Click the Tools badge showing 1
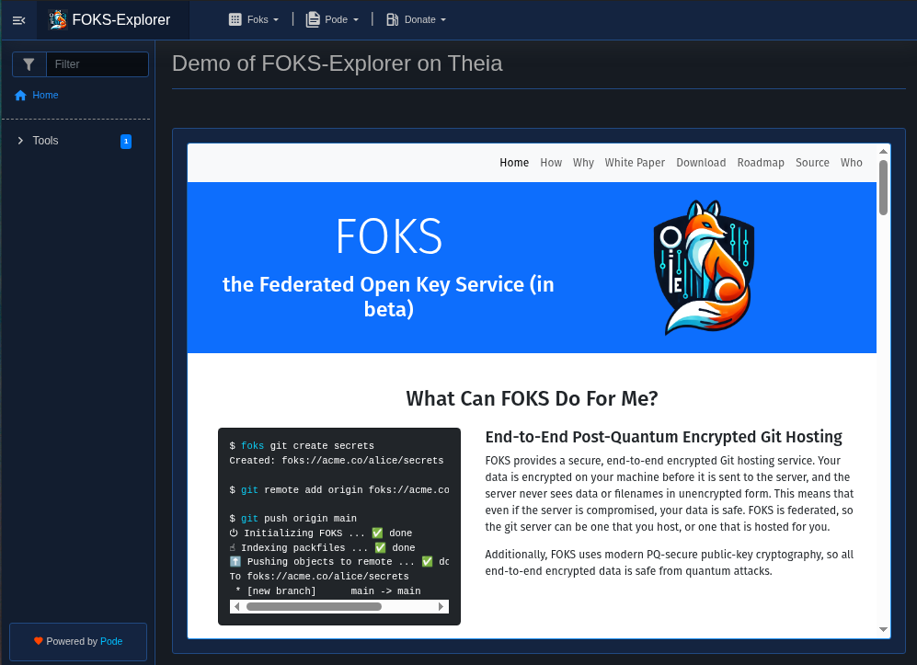This screenshot has width=917, height=665. click(126, 141)
